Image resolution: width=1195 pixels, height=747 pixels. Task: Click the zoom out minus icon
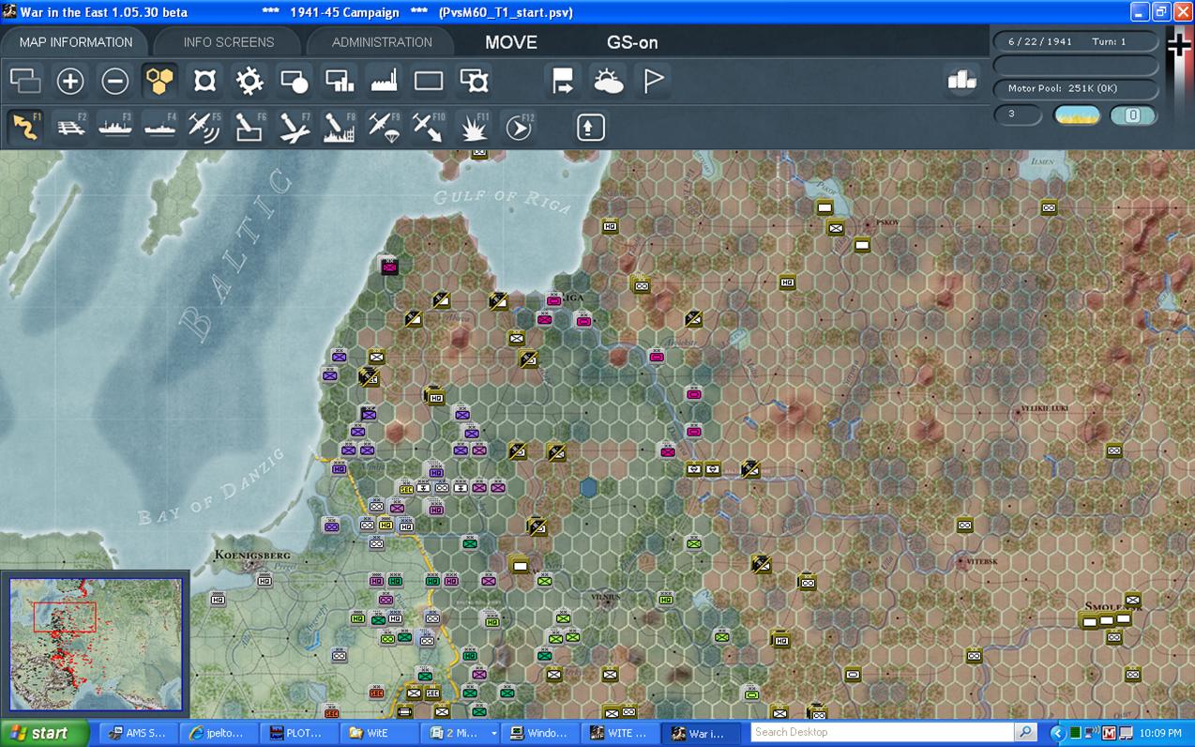115,82
